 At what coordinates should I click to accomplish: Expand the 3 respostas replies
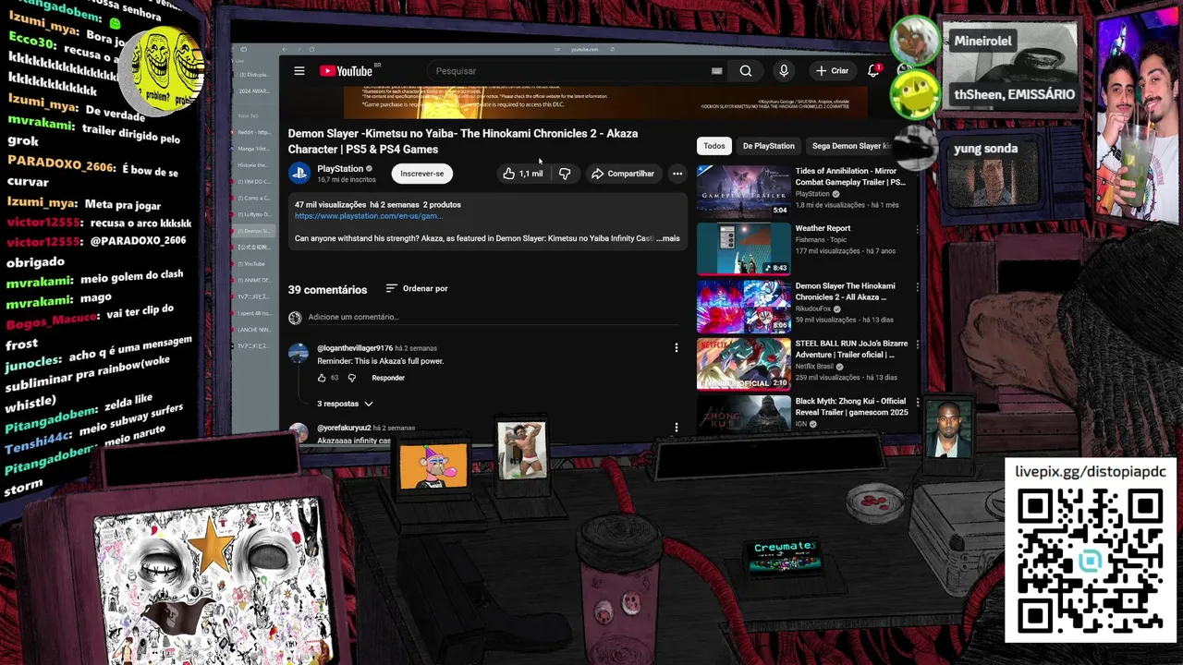click(x=345, y=404)
